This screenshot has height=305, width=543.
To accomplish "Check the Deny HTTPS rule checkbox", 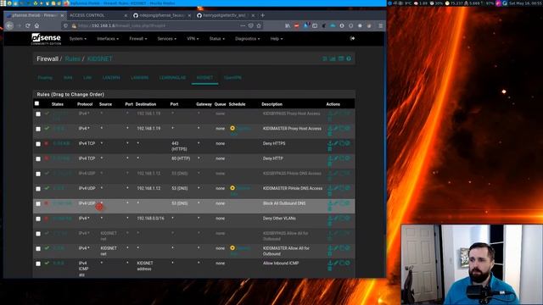I will 38,144.
